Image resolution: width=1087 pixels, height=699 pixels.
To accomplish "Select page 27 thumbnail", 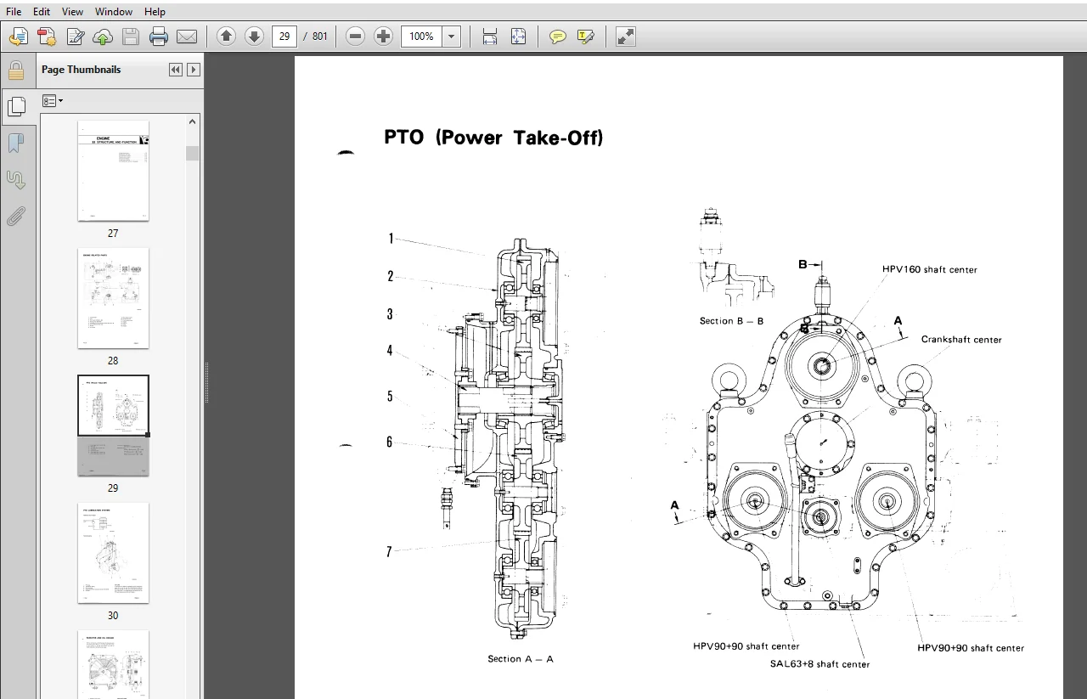I will (113, 171).
